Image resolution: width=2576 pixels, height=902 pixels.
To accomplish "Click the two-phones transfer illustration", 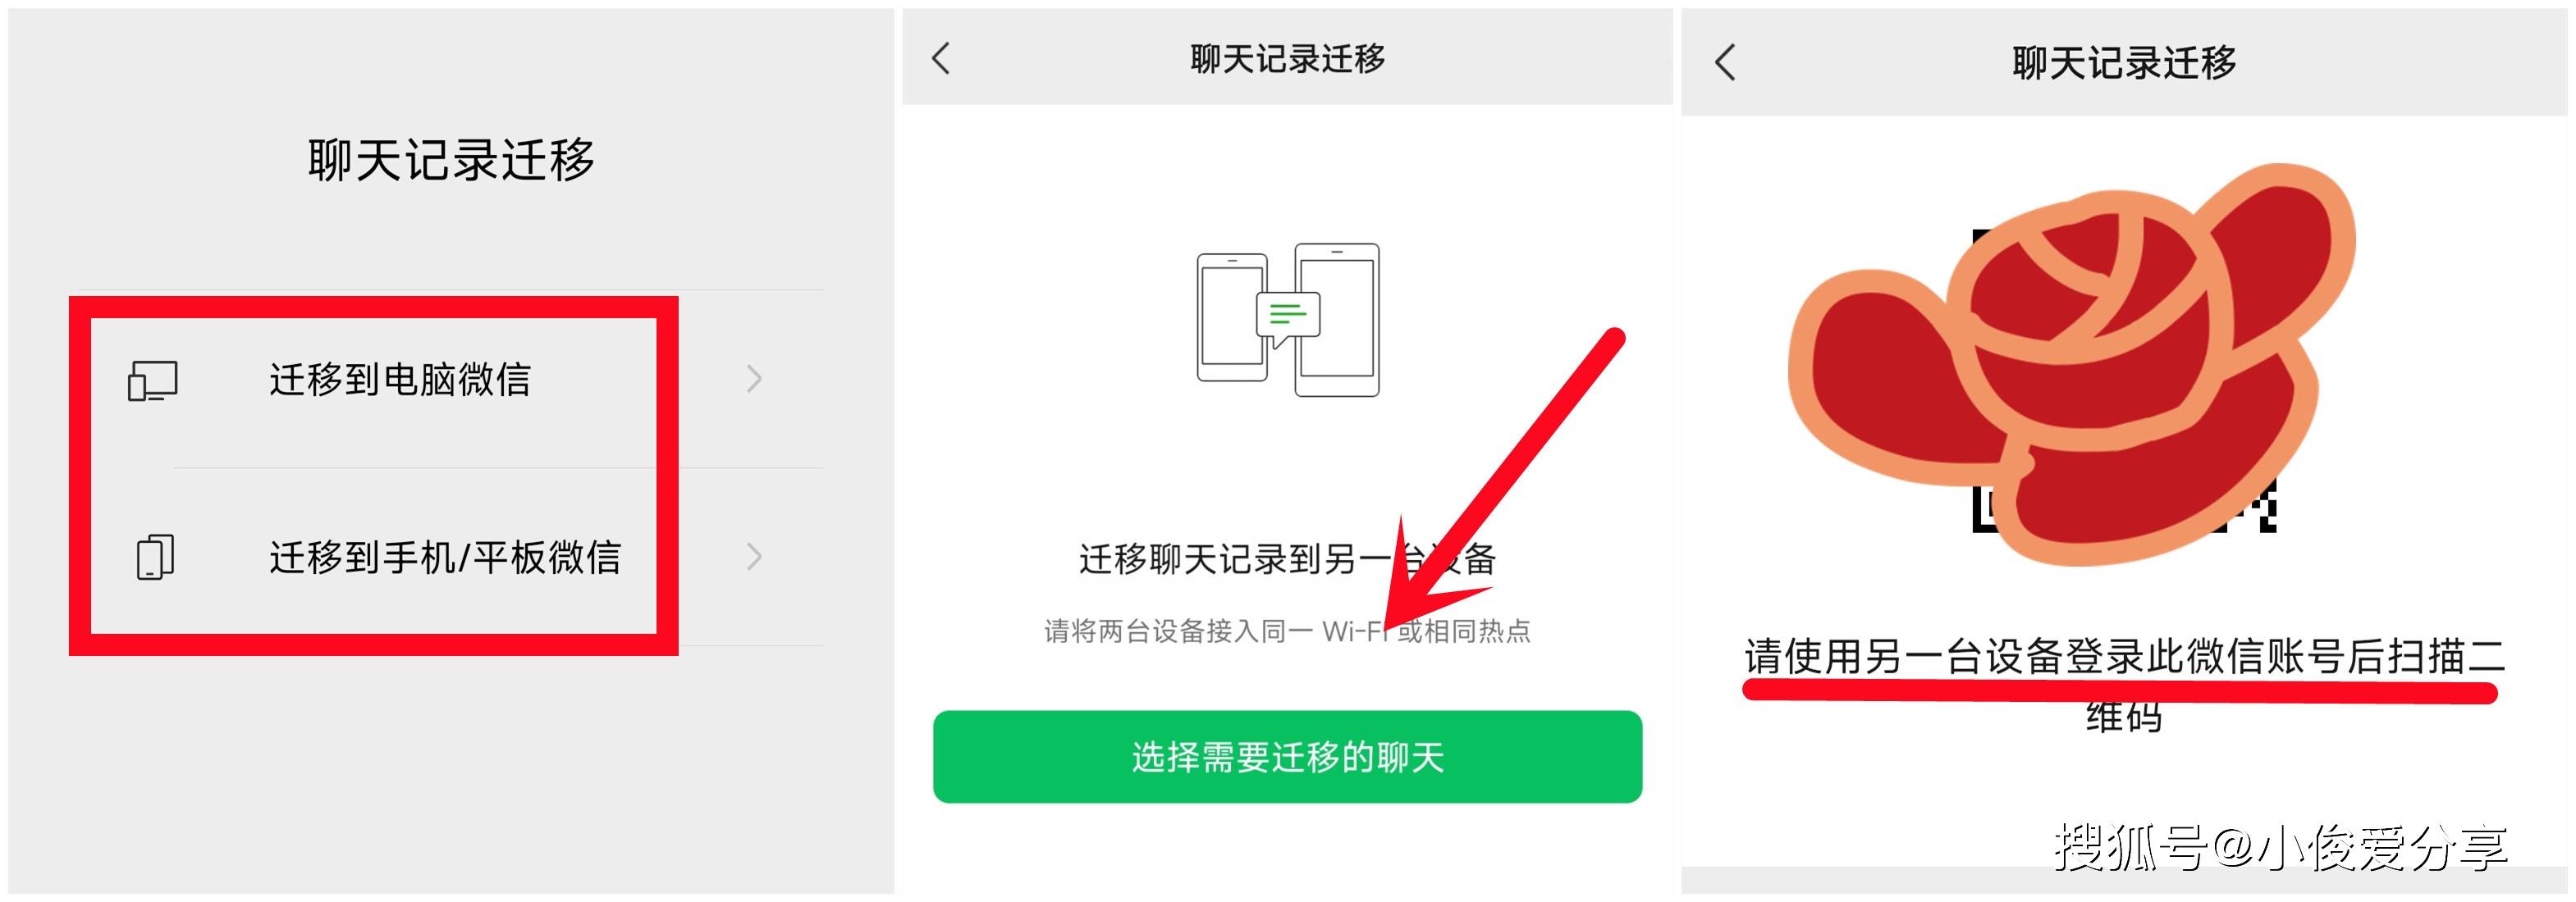I will [1288, 320].
